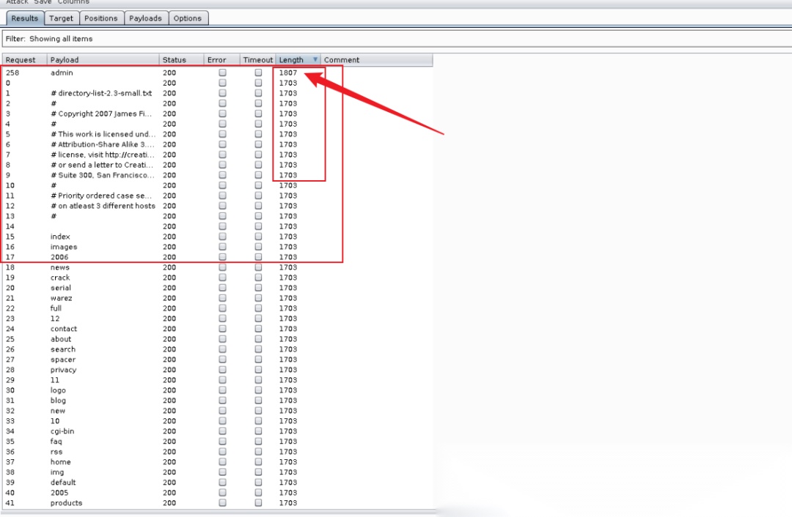Sort by the Timeout column header
792x517 pixels.
click(257, 59)
